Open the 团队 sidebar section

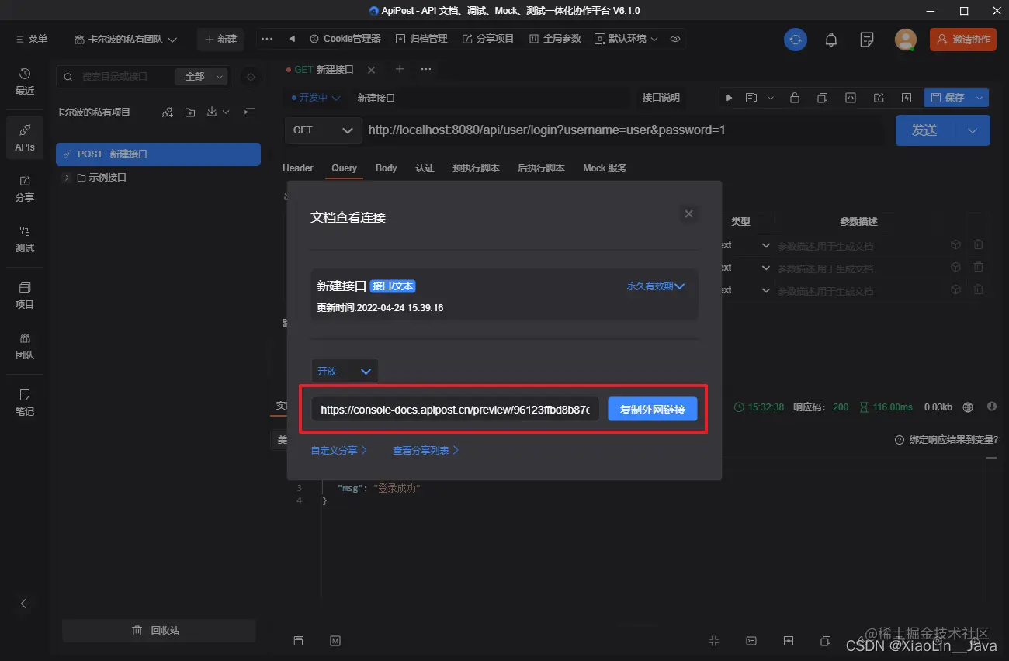pyautogui.click(x=25, y=346)
